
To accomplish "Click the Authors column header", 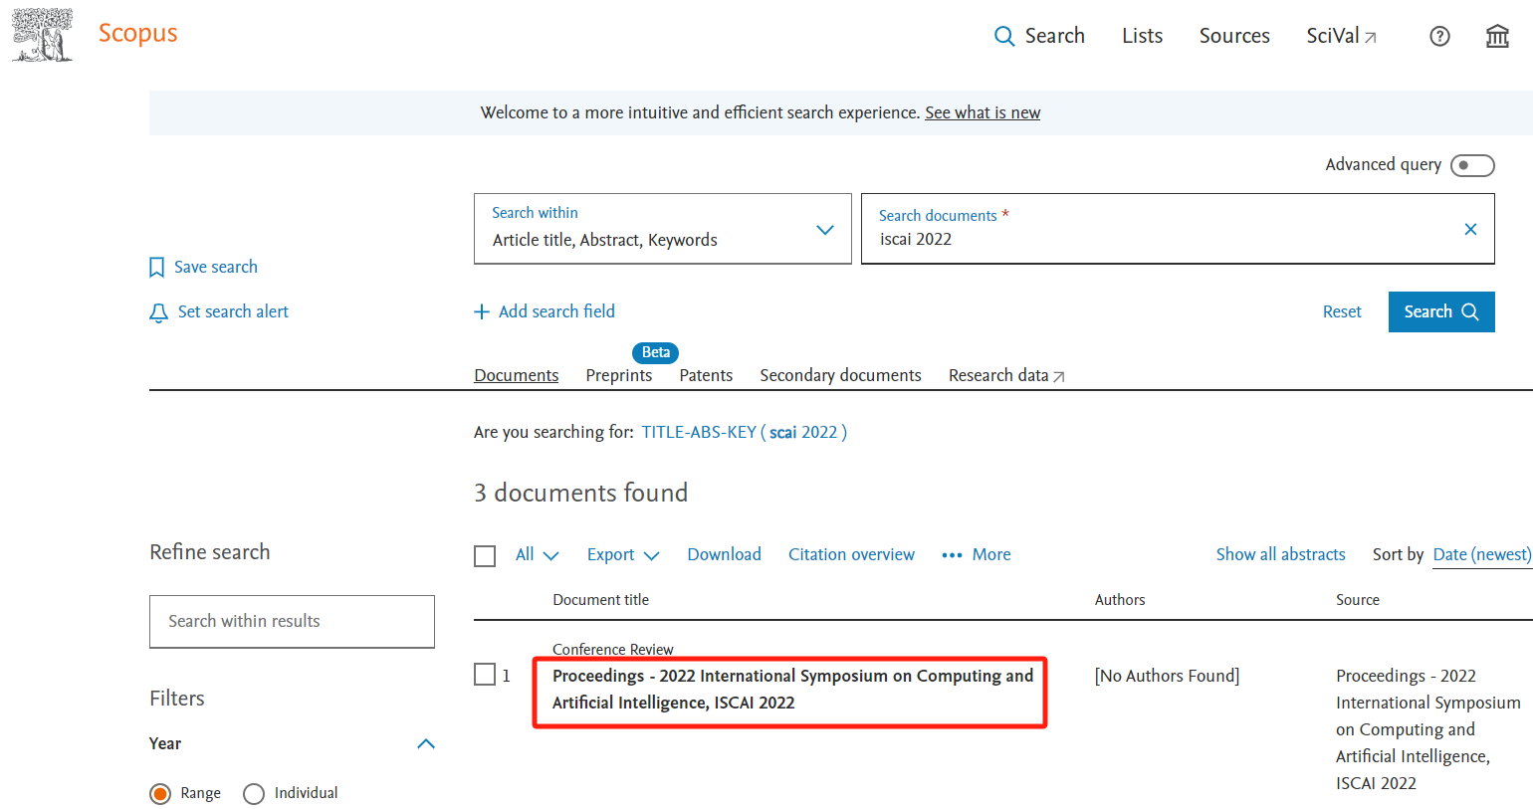I will (1120, 599).
